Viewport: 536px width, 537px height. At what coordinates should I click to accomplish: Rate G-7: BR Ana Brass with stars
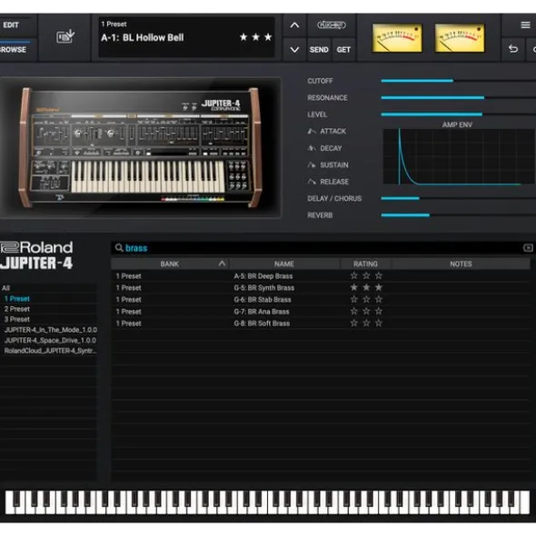(366, 312)
